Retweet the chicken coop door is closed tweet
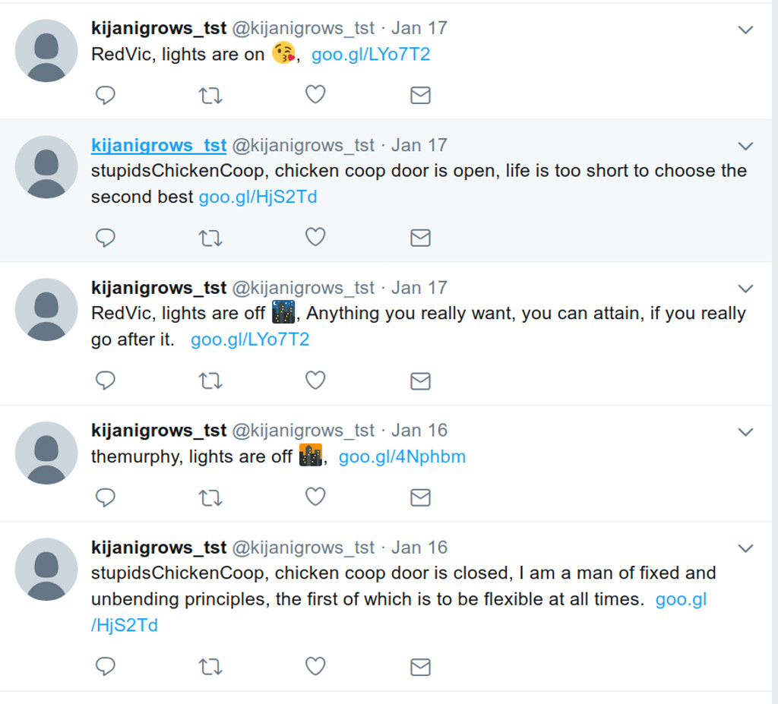This screenshot has width=778, height=704. click(210, 666)
